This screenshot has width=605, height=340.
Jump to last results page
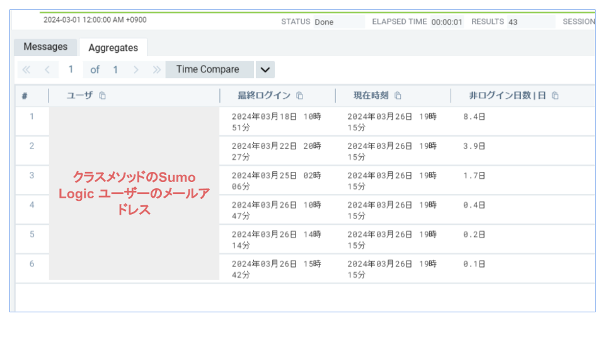156,70
